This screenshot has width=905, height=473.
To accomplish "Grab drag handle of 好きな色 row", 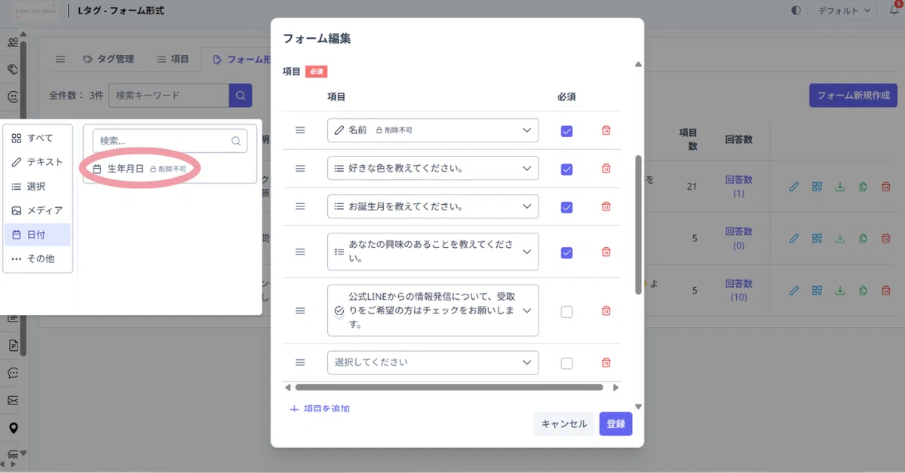I will point(300,169).
